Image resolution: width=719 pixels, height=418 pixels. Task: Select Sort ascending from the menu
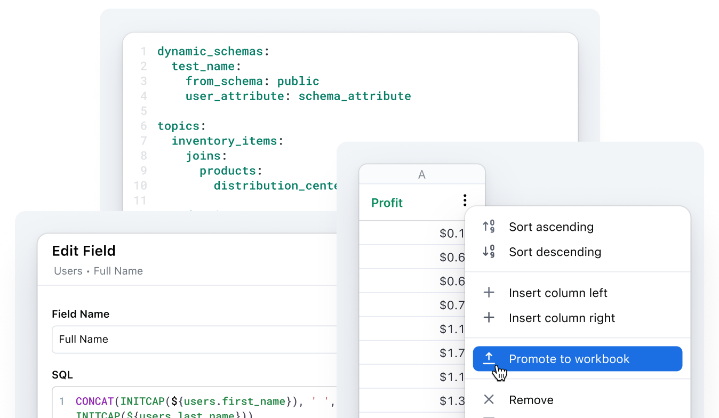[x=551, y=227]
